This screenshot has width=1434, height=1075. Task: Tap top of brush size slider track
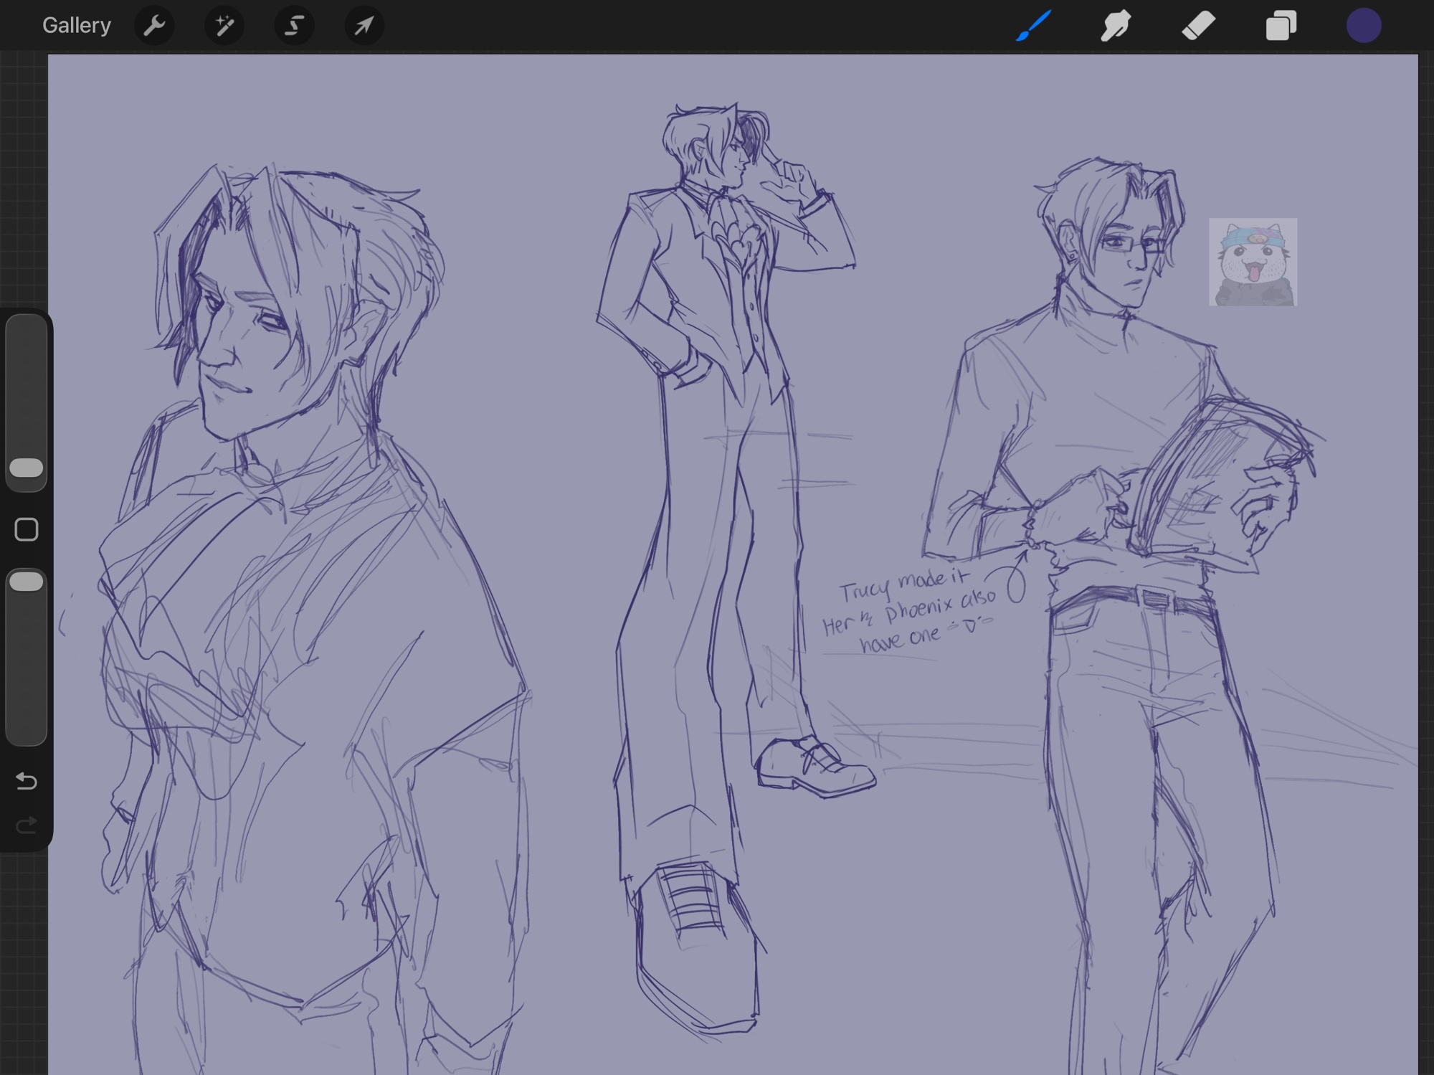click(x=27, y=331)
